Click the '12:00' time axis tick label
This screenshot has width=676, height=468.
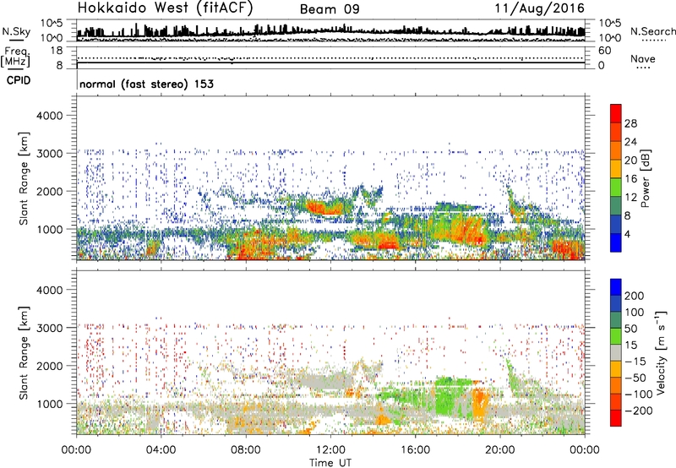[330, 450]
